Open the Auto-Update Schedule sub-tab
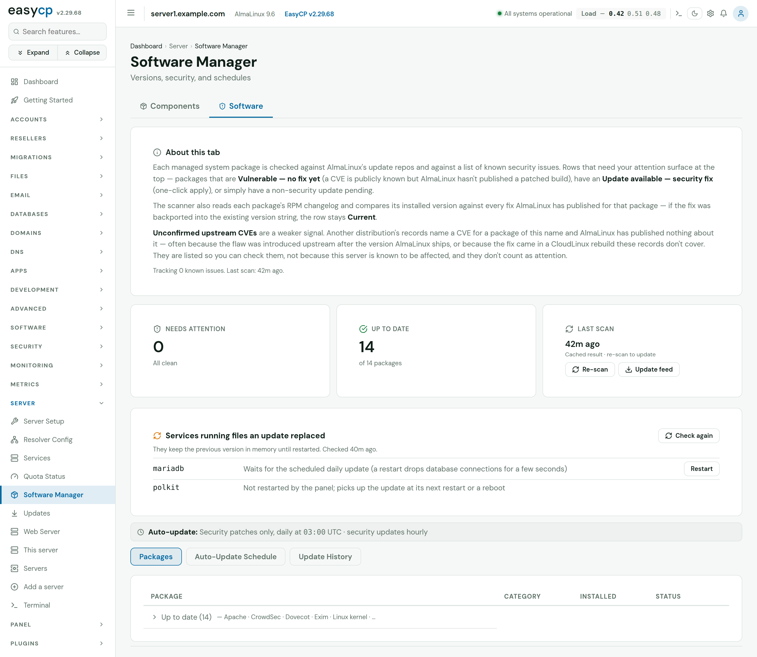This screenshot has height=657, width=757. (x=236, y=557)
